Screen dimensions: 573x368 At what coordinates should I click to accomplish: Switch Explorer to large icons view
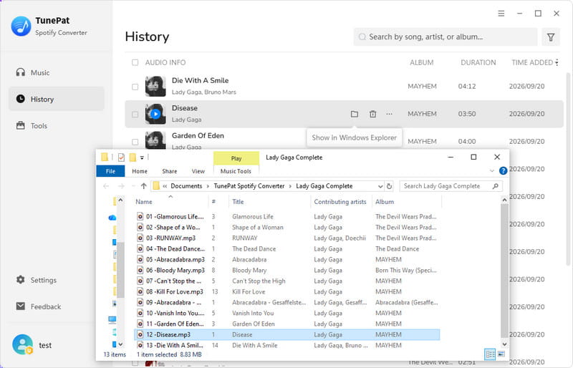coord(501,354)
